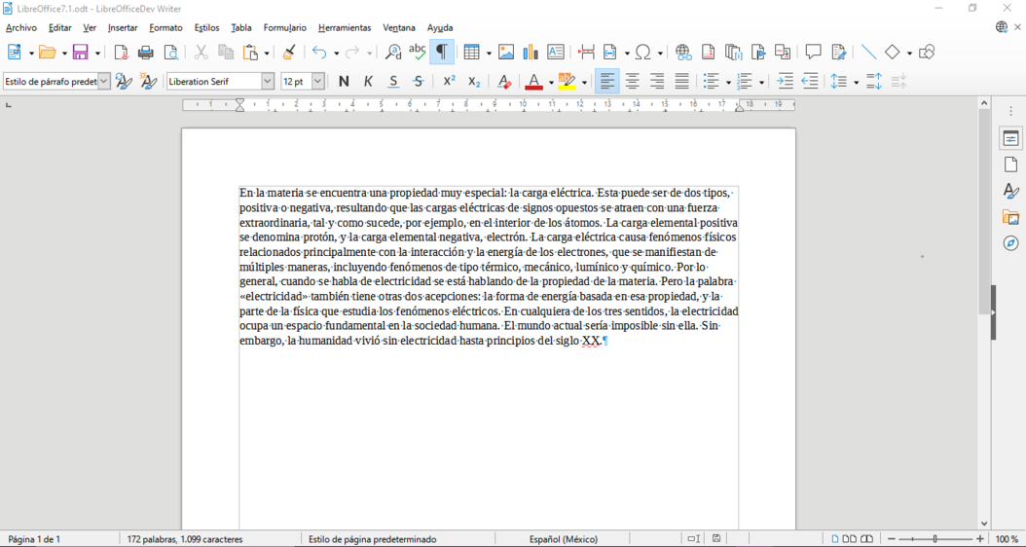Insert a line shape
This screenshot has height=547, width=1026.
(x=869, y=53)
